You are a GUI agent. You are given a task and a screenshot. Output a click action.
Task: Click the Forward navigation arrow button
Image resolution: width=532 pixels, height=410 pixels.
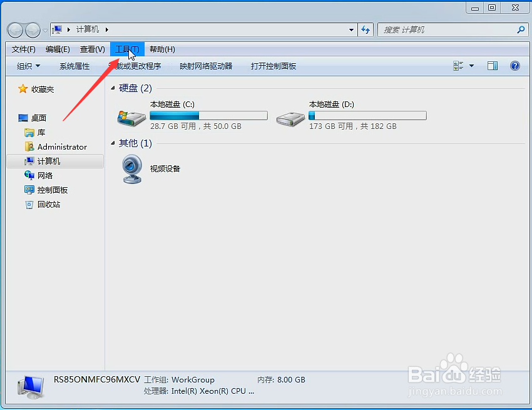(33, 31)
